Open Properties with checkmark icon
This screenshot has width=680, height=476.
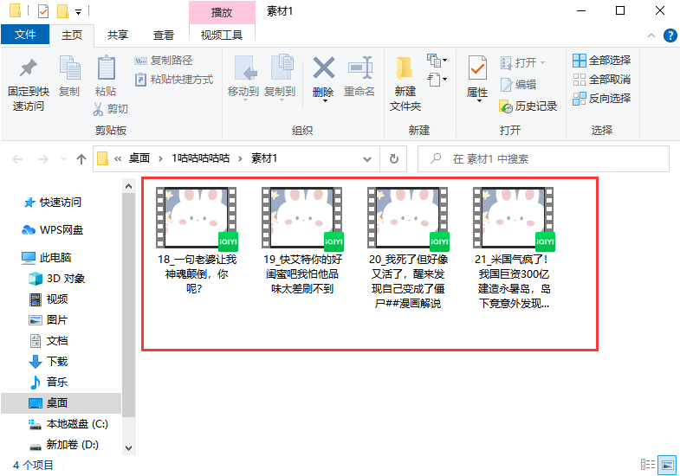[477, 68]
